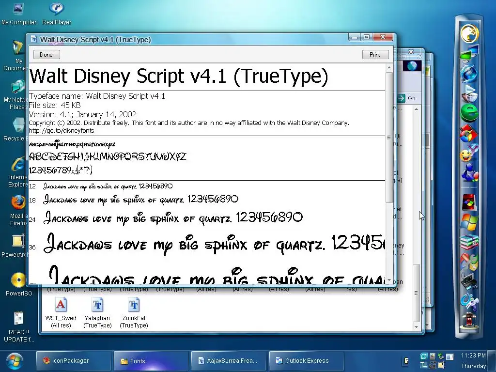Click the http://go.to/disneyfonts text
This screenshot has height=372, width=496.
point(62,131)
